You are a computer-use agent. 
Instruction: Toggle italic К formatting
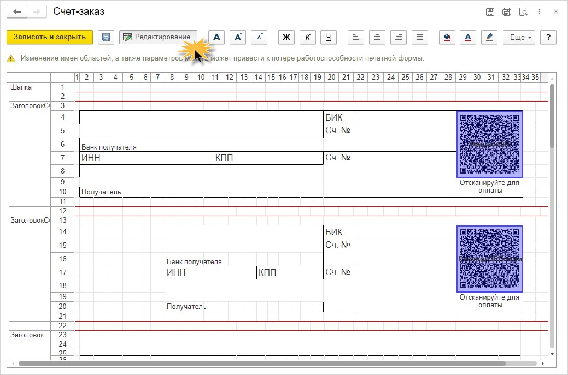pyautogui.click(x=308, y=37)
